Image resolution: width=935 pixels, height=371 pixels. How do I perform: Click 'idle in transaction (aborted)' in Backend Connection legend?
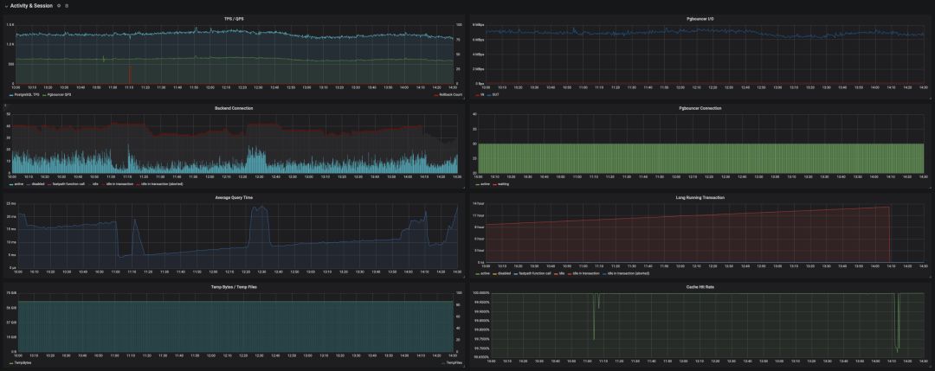pyautogui.click(x=159, y=184)
